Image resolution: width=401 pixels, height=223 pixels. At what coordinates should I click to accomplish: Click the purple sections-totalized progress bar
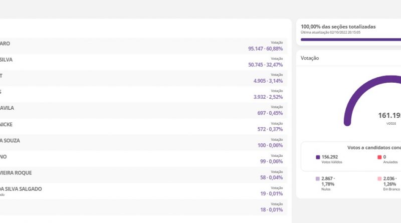click(351, 39)
